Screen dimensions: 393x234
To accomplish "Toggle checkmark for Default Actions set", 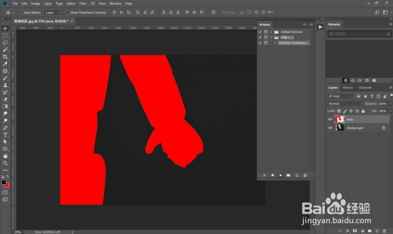I will [x=260, y=32].
